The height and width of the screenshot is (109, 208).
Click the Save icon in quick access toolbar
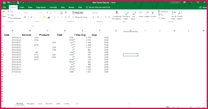tap(4, 2)
